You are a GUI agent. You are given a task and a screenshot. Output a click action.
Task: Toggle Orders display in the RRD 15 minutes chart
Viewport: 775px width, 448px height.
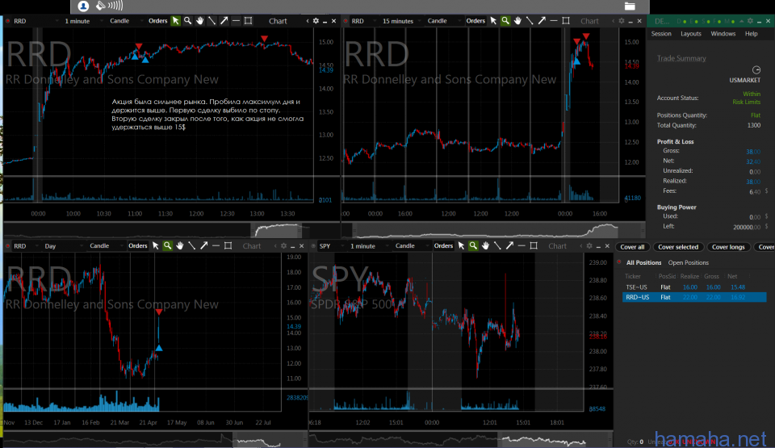475,21
